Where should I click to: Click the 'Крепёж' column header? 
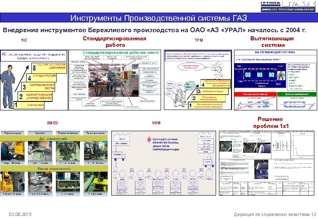pyautogui.click(x=40, y=133)
